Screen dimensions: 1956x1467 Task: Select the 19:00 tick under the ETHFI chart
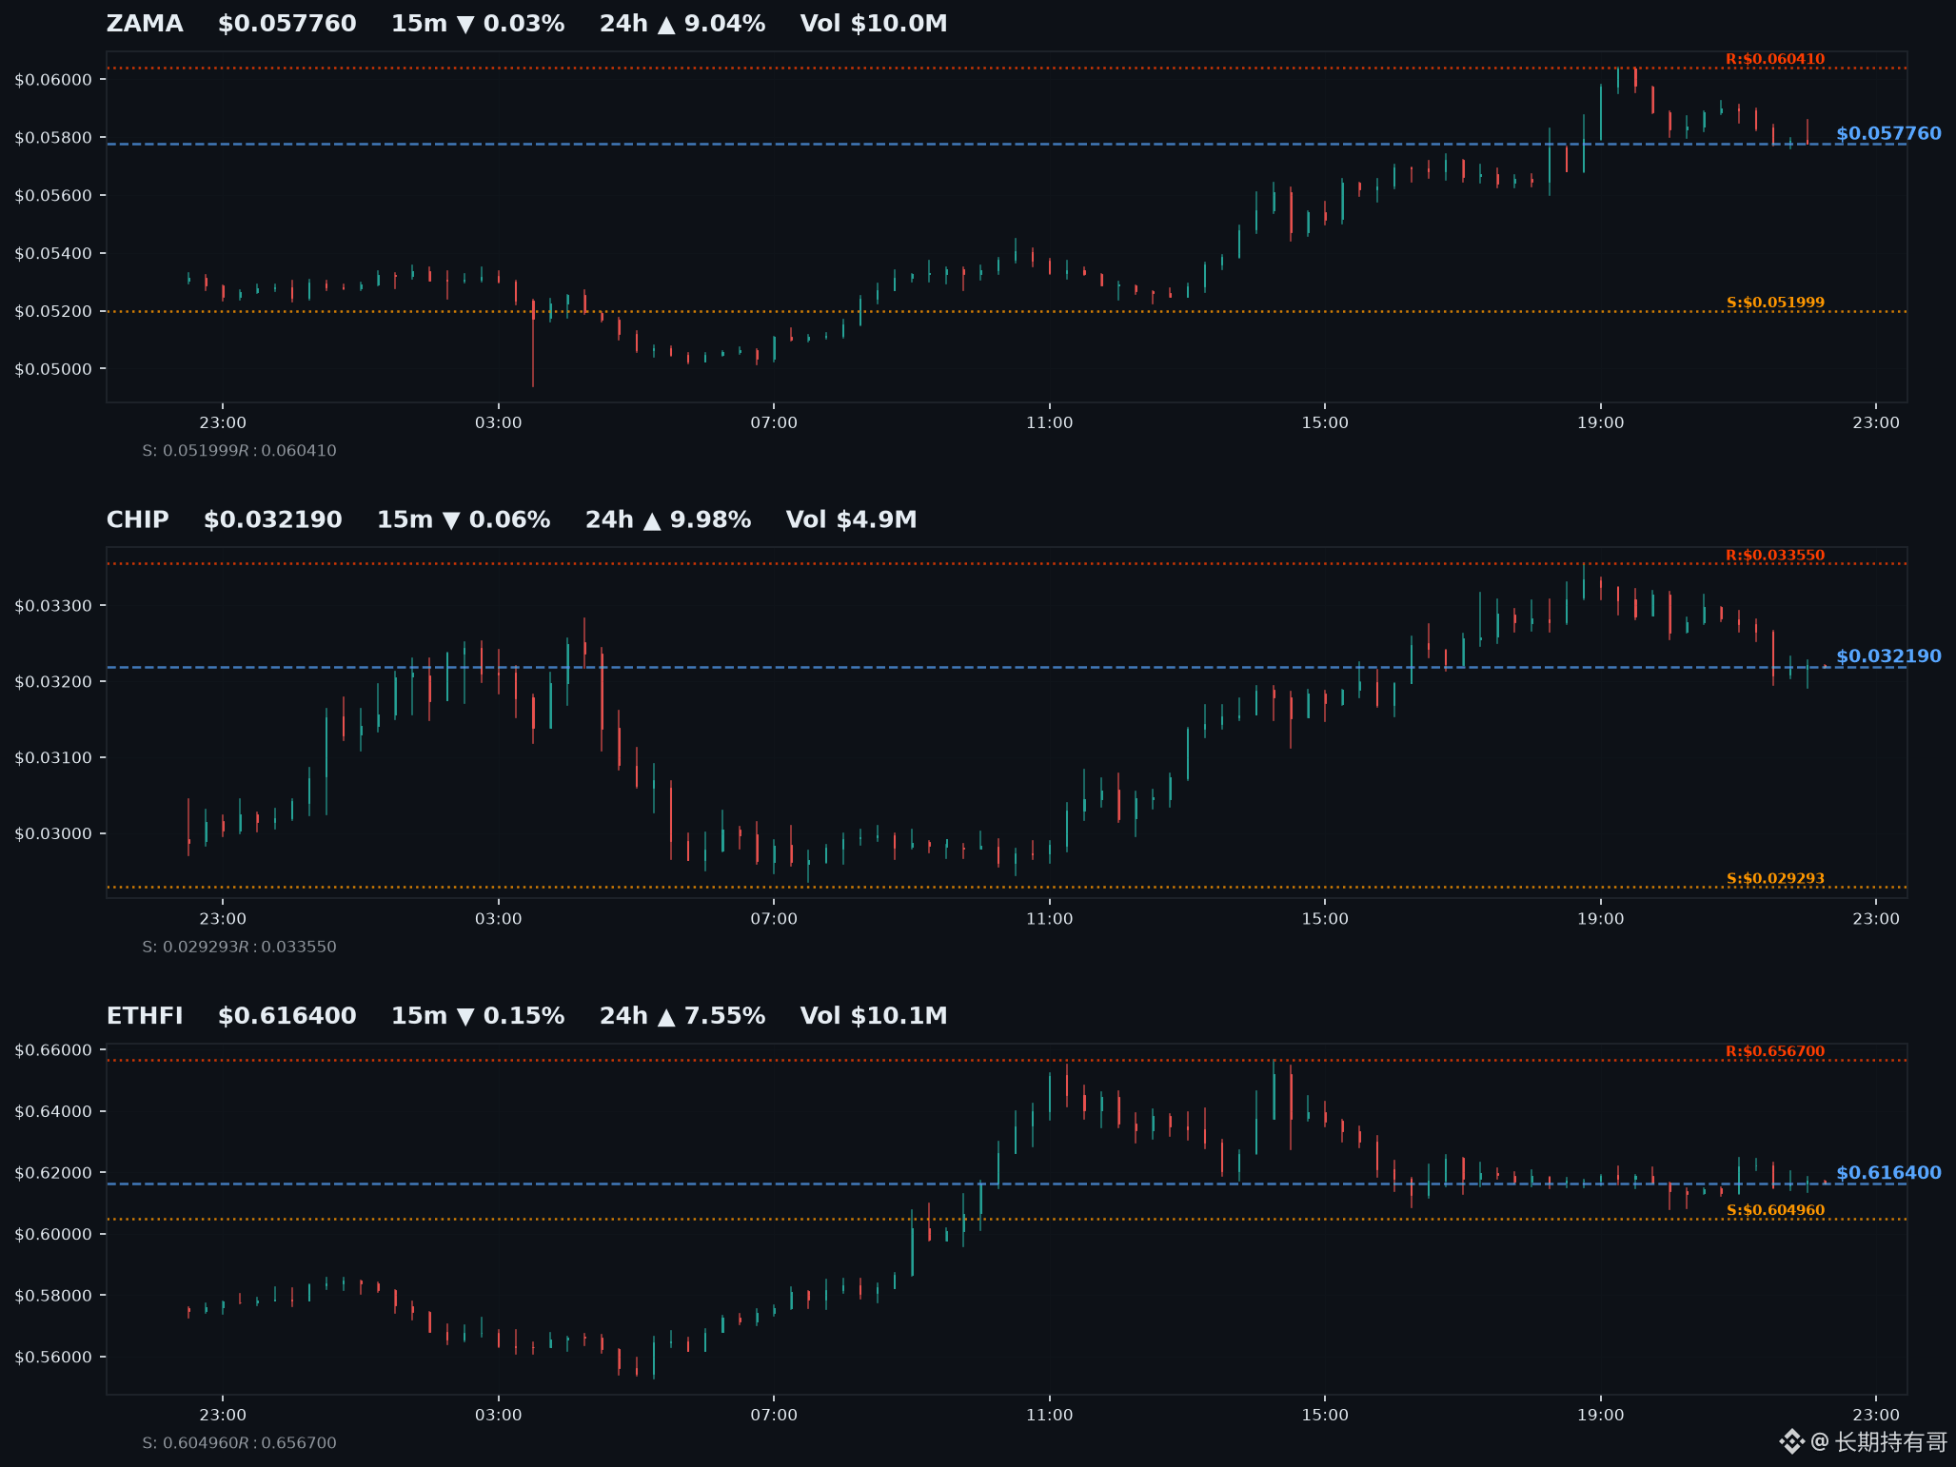(x=1601, y=1415)
